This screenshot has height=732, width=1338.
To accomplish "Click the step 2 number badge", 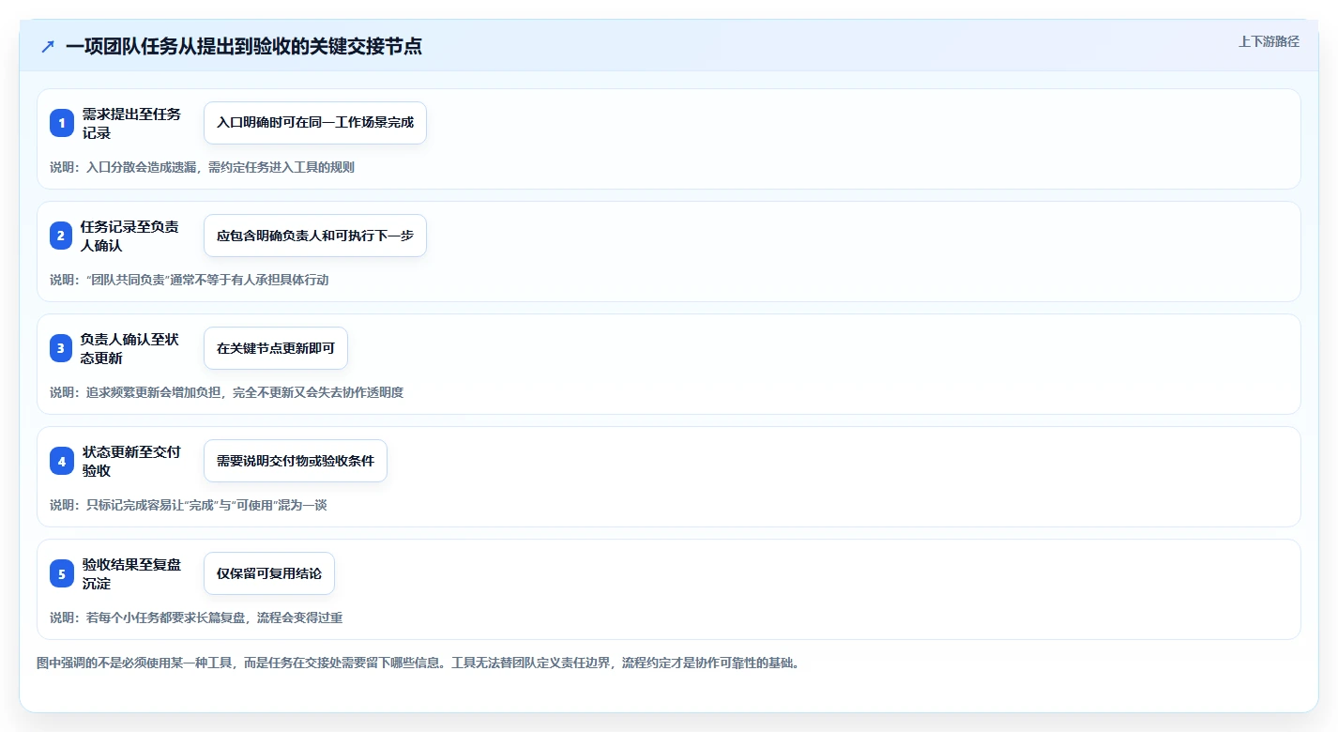I will [62, 236].
